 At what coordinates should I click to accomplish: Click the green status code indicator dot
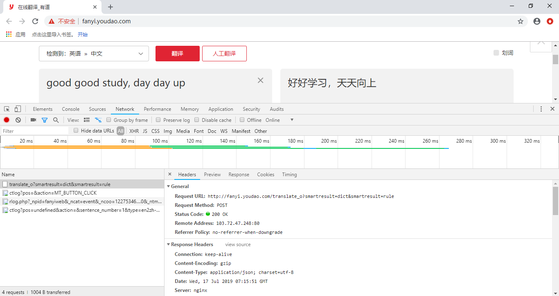(x=208, y=214)
